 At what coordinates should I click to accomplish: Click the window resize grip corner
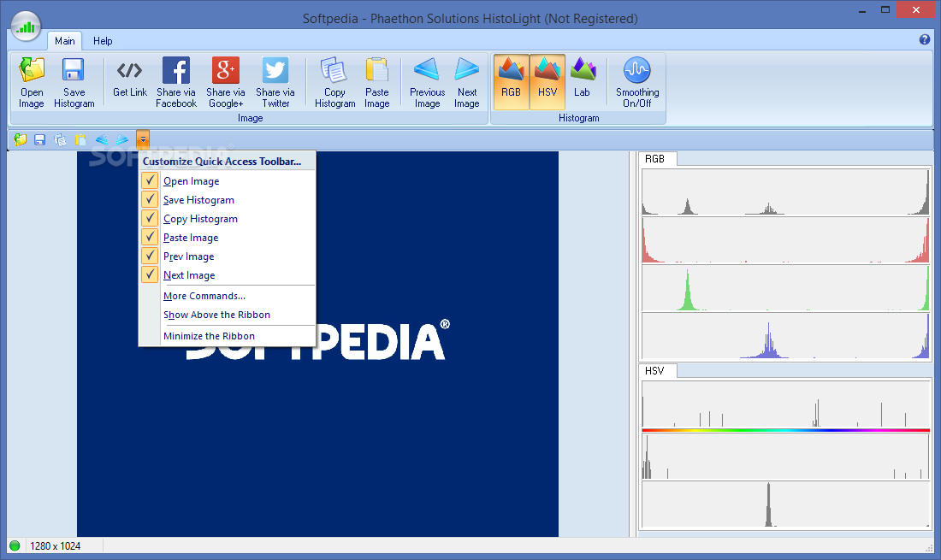(x=930, y=547)
